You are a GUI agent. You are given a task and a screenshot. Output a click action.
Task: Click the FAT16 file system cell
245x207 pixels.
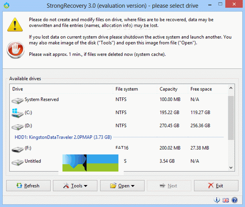tap(122, 148)
